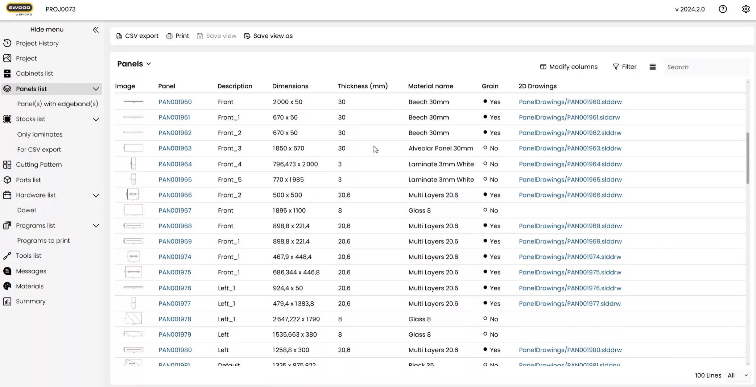Open Dowel hardware view

point(26,210)
